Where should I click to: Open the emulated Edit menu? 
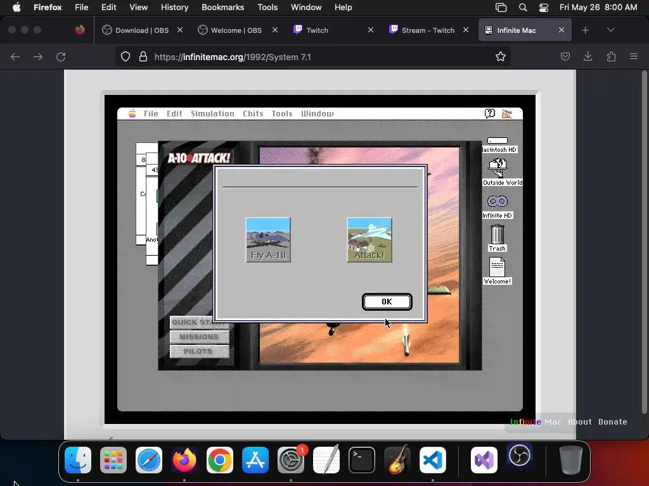click(x=174, y=114)
